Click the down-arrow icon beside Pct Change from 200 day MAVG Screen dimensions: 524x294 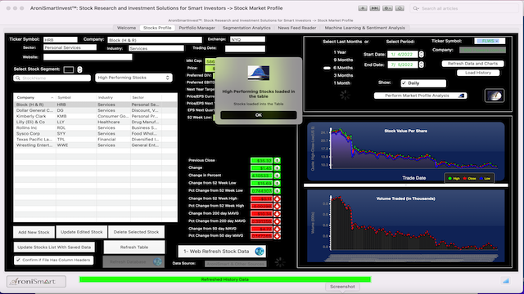tap(277, 221)
